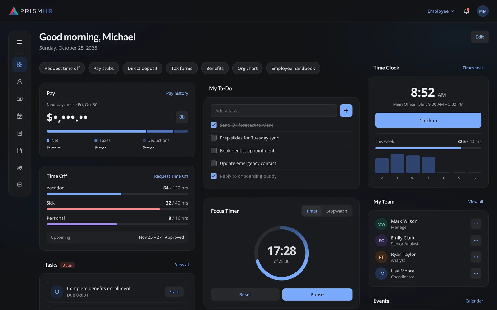497x310 pixels.
Task: Open the profile person icon in the sidebar
Action: click(20, 82)
